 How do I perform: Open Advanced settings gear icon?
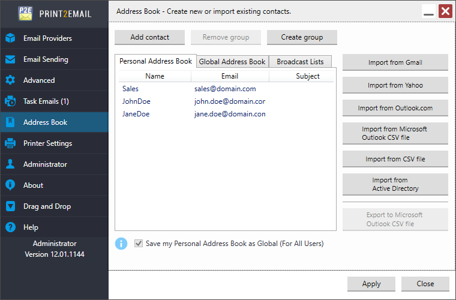(10, 80)
